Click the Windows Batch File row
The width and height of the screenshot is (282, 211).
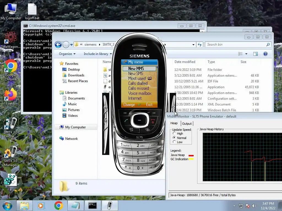222,110
